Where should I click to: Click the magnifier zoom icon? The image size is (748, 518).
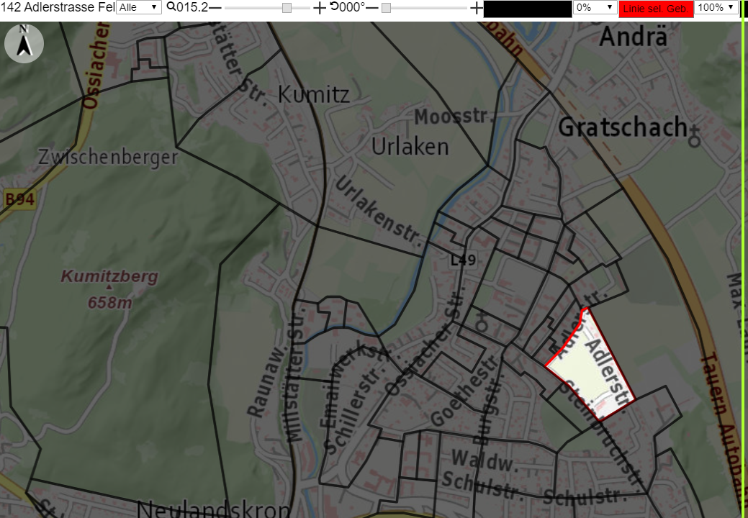point(171,6)
